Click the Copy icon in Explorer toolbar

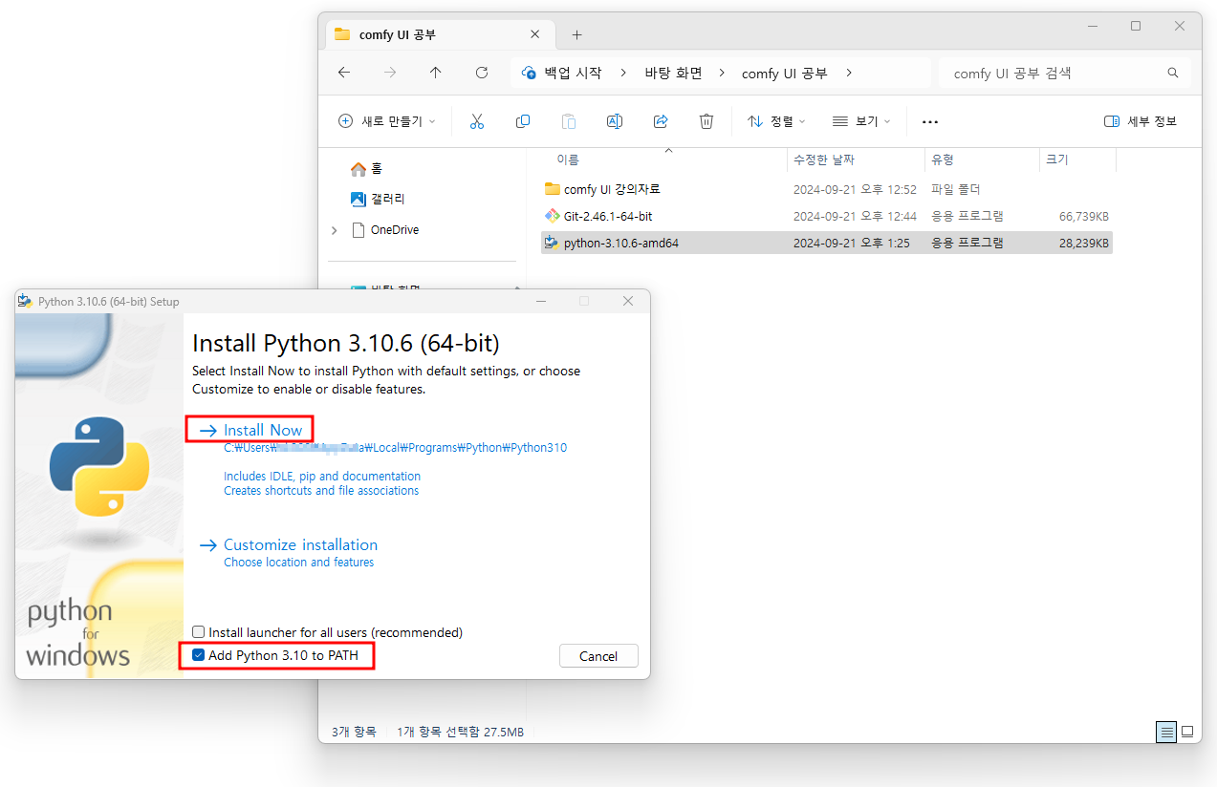523,121
